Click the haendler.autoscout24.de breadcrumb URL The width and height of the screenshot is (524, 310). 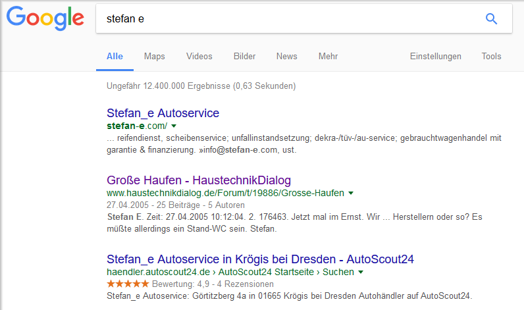[230, 272]
